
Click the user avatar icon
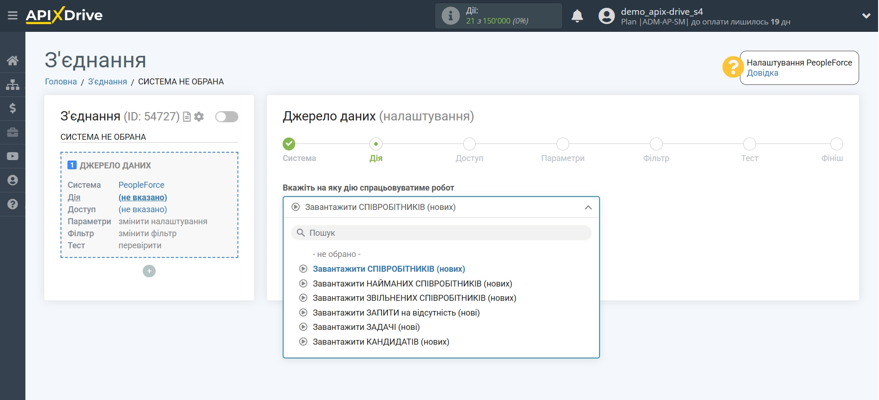click(x=606, y=16)
